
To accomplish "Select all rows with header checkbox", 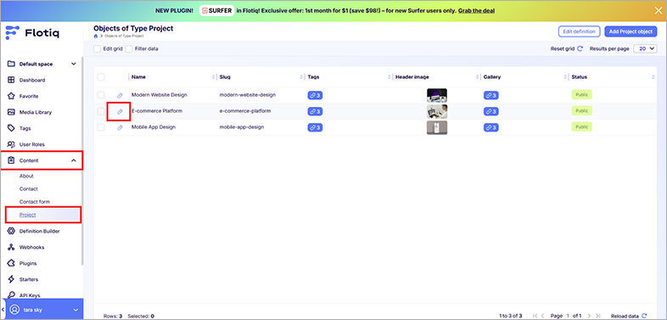I will (101, 77).
